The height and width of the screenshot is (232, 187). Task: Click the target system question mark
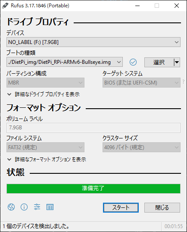184,82
